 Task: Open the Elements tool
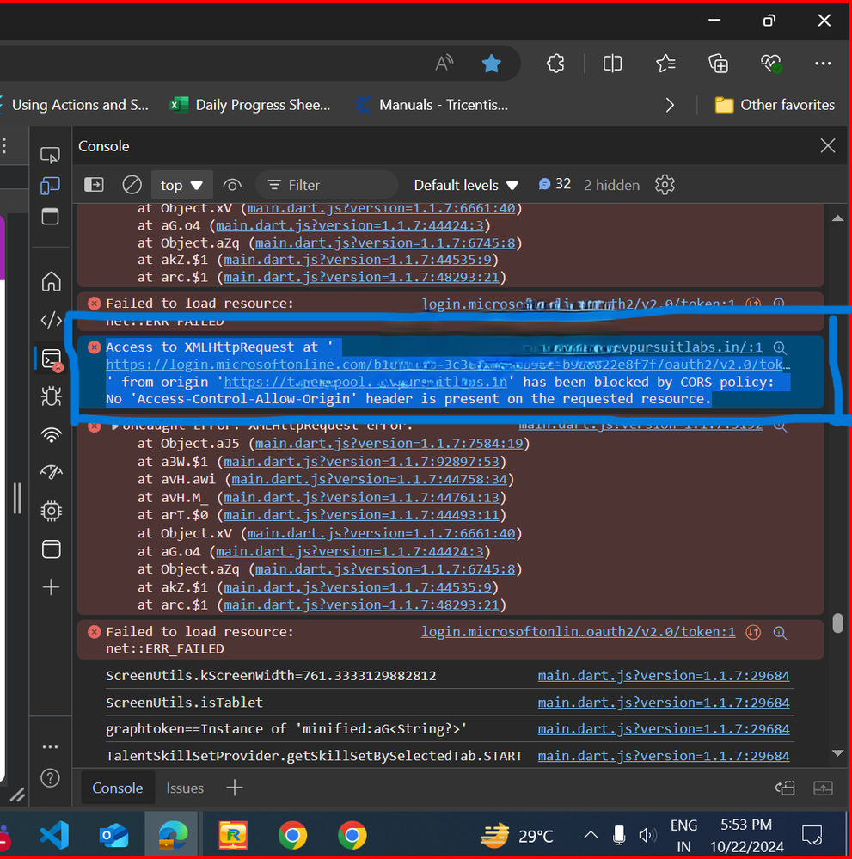[x=51, y=320]
